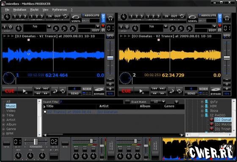
Task: Open the All filter dropdown
Action: 158,102
